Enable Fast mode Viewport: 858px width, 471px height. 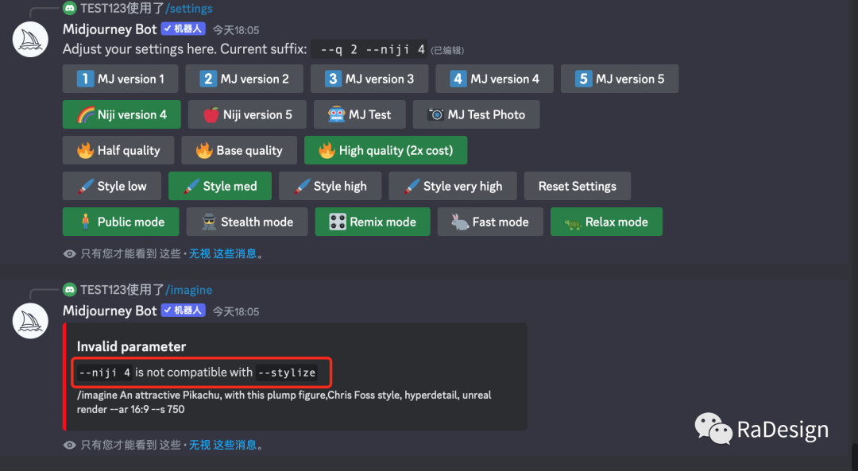[490, 222]
